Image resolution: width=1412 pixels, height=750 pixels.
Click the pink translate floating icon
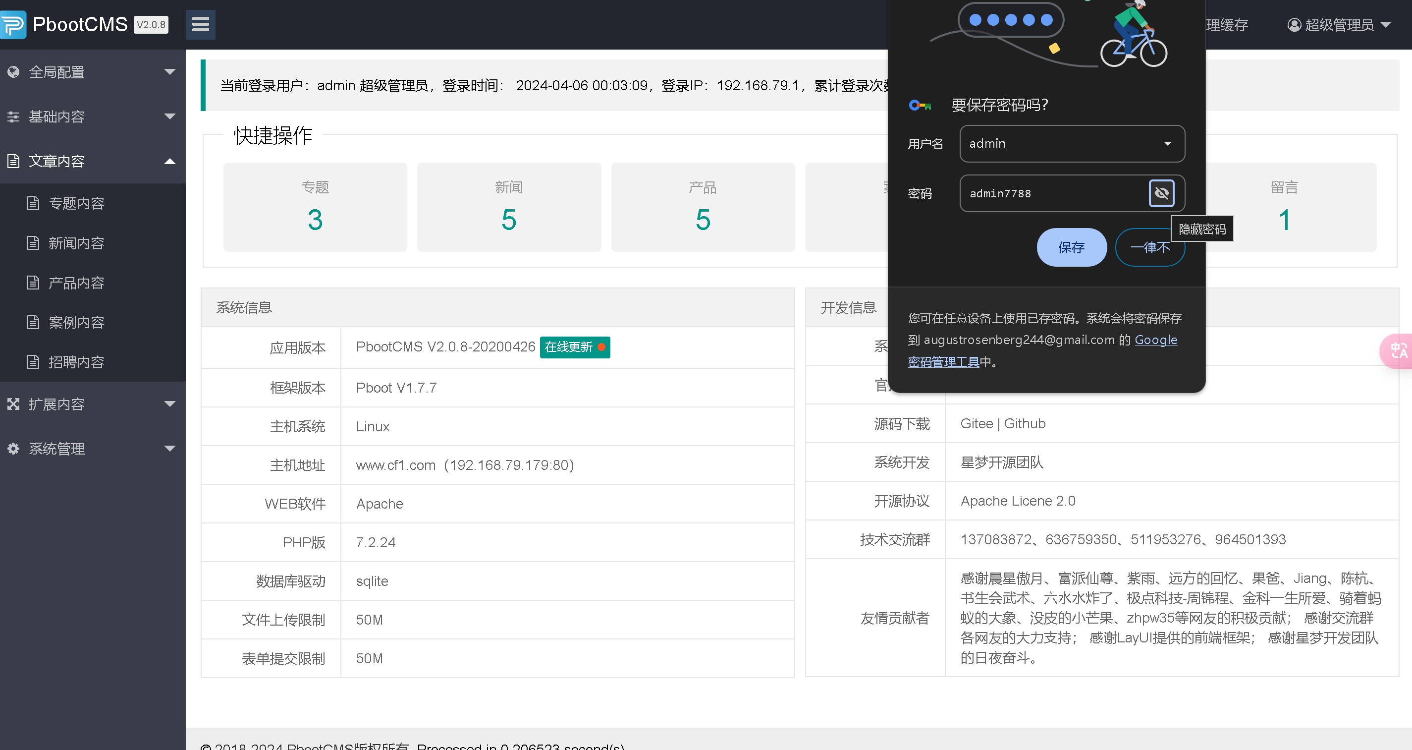(x=1398, y=351)
